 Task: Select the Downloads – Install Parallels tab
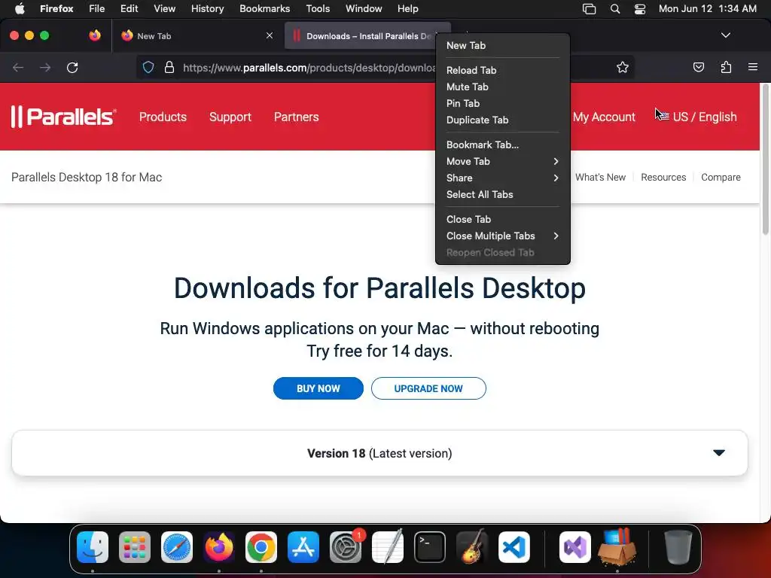[367, 36]
